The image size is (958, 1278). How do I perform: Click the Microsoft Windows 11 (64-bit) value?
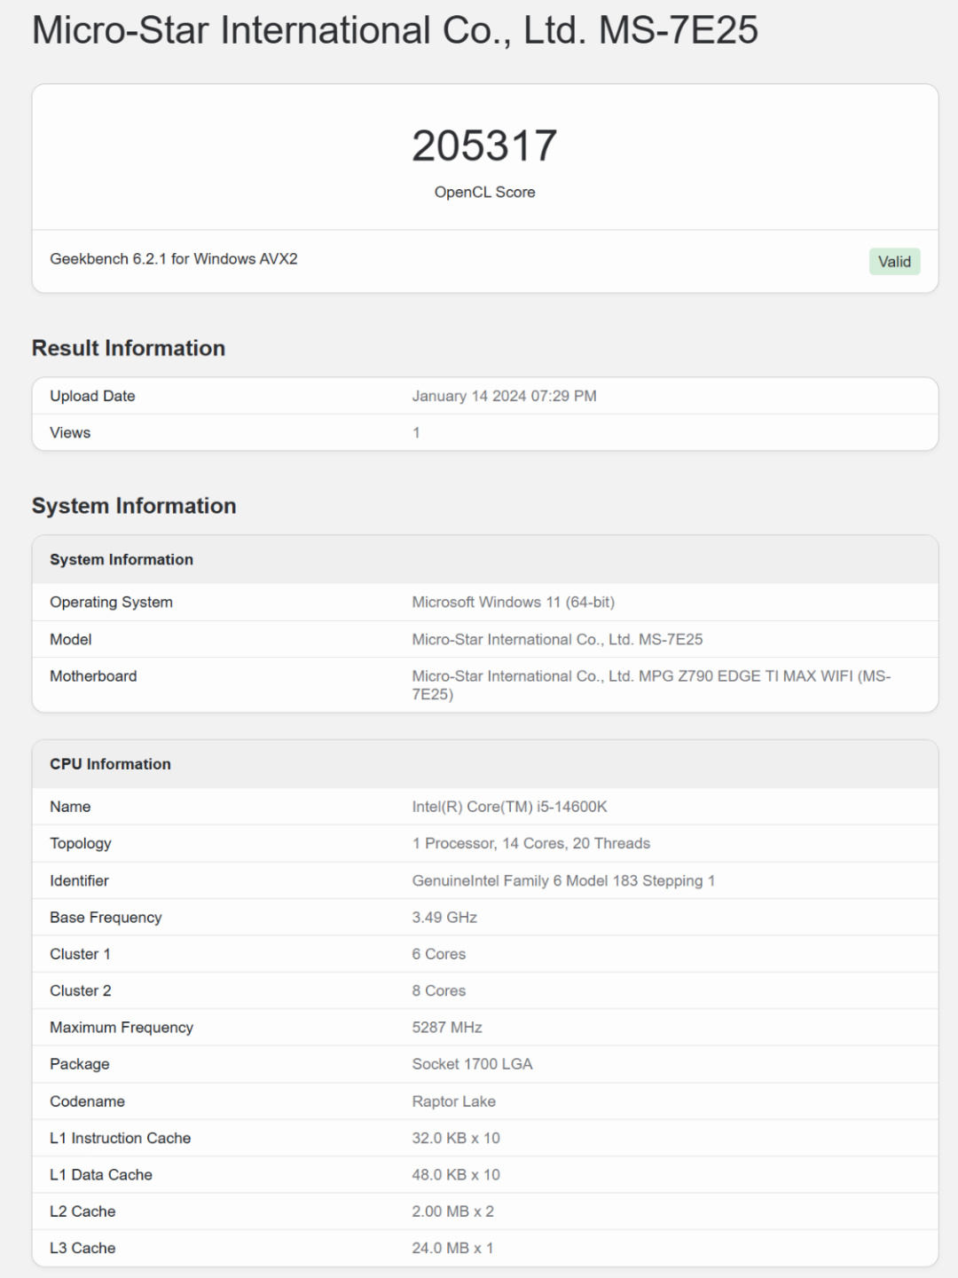pyautogui.click(x=513, y=602)
